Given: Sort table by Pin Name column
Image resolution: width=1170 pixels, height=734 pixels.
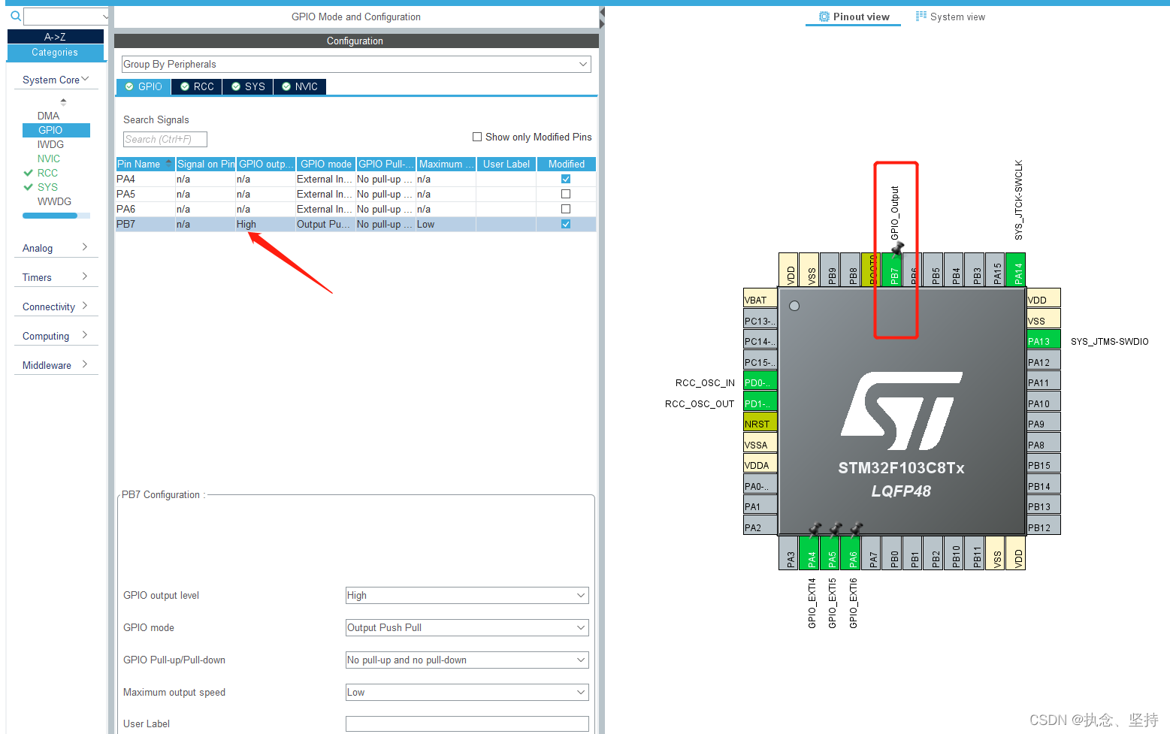Looking at the screenshot, I should [145, 164].
